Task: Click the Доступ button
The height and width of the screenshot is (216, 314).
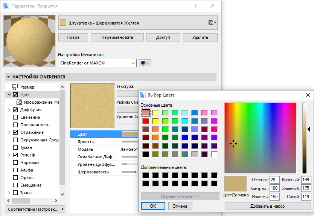Action: point(163,37)
